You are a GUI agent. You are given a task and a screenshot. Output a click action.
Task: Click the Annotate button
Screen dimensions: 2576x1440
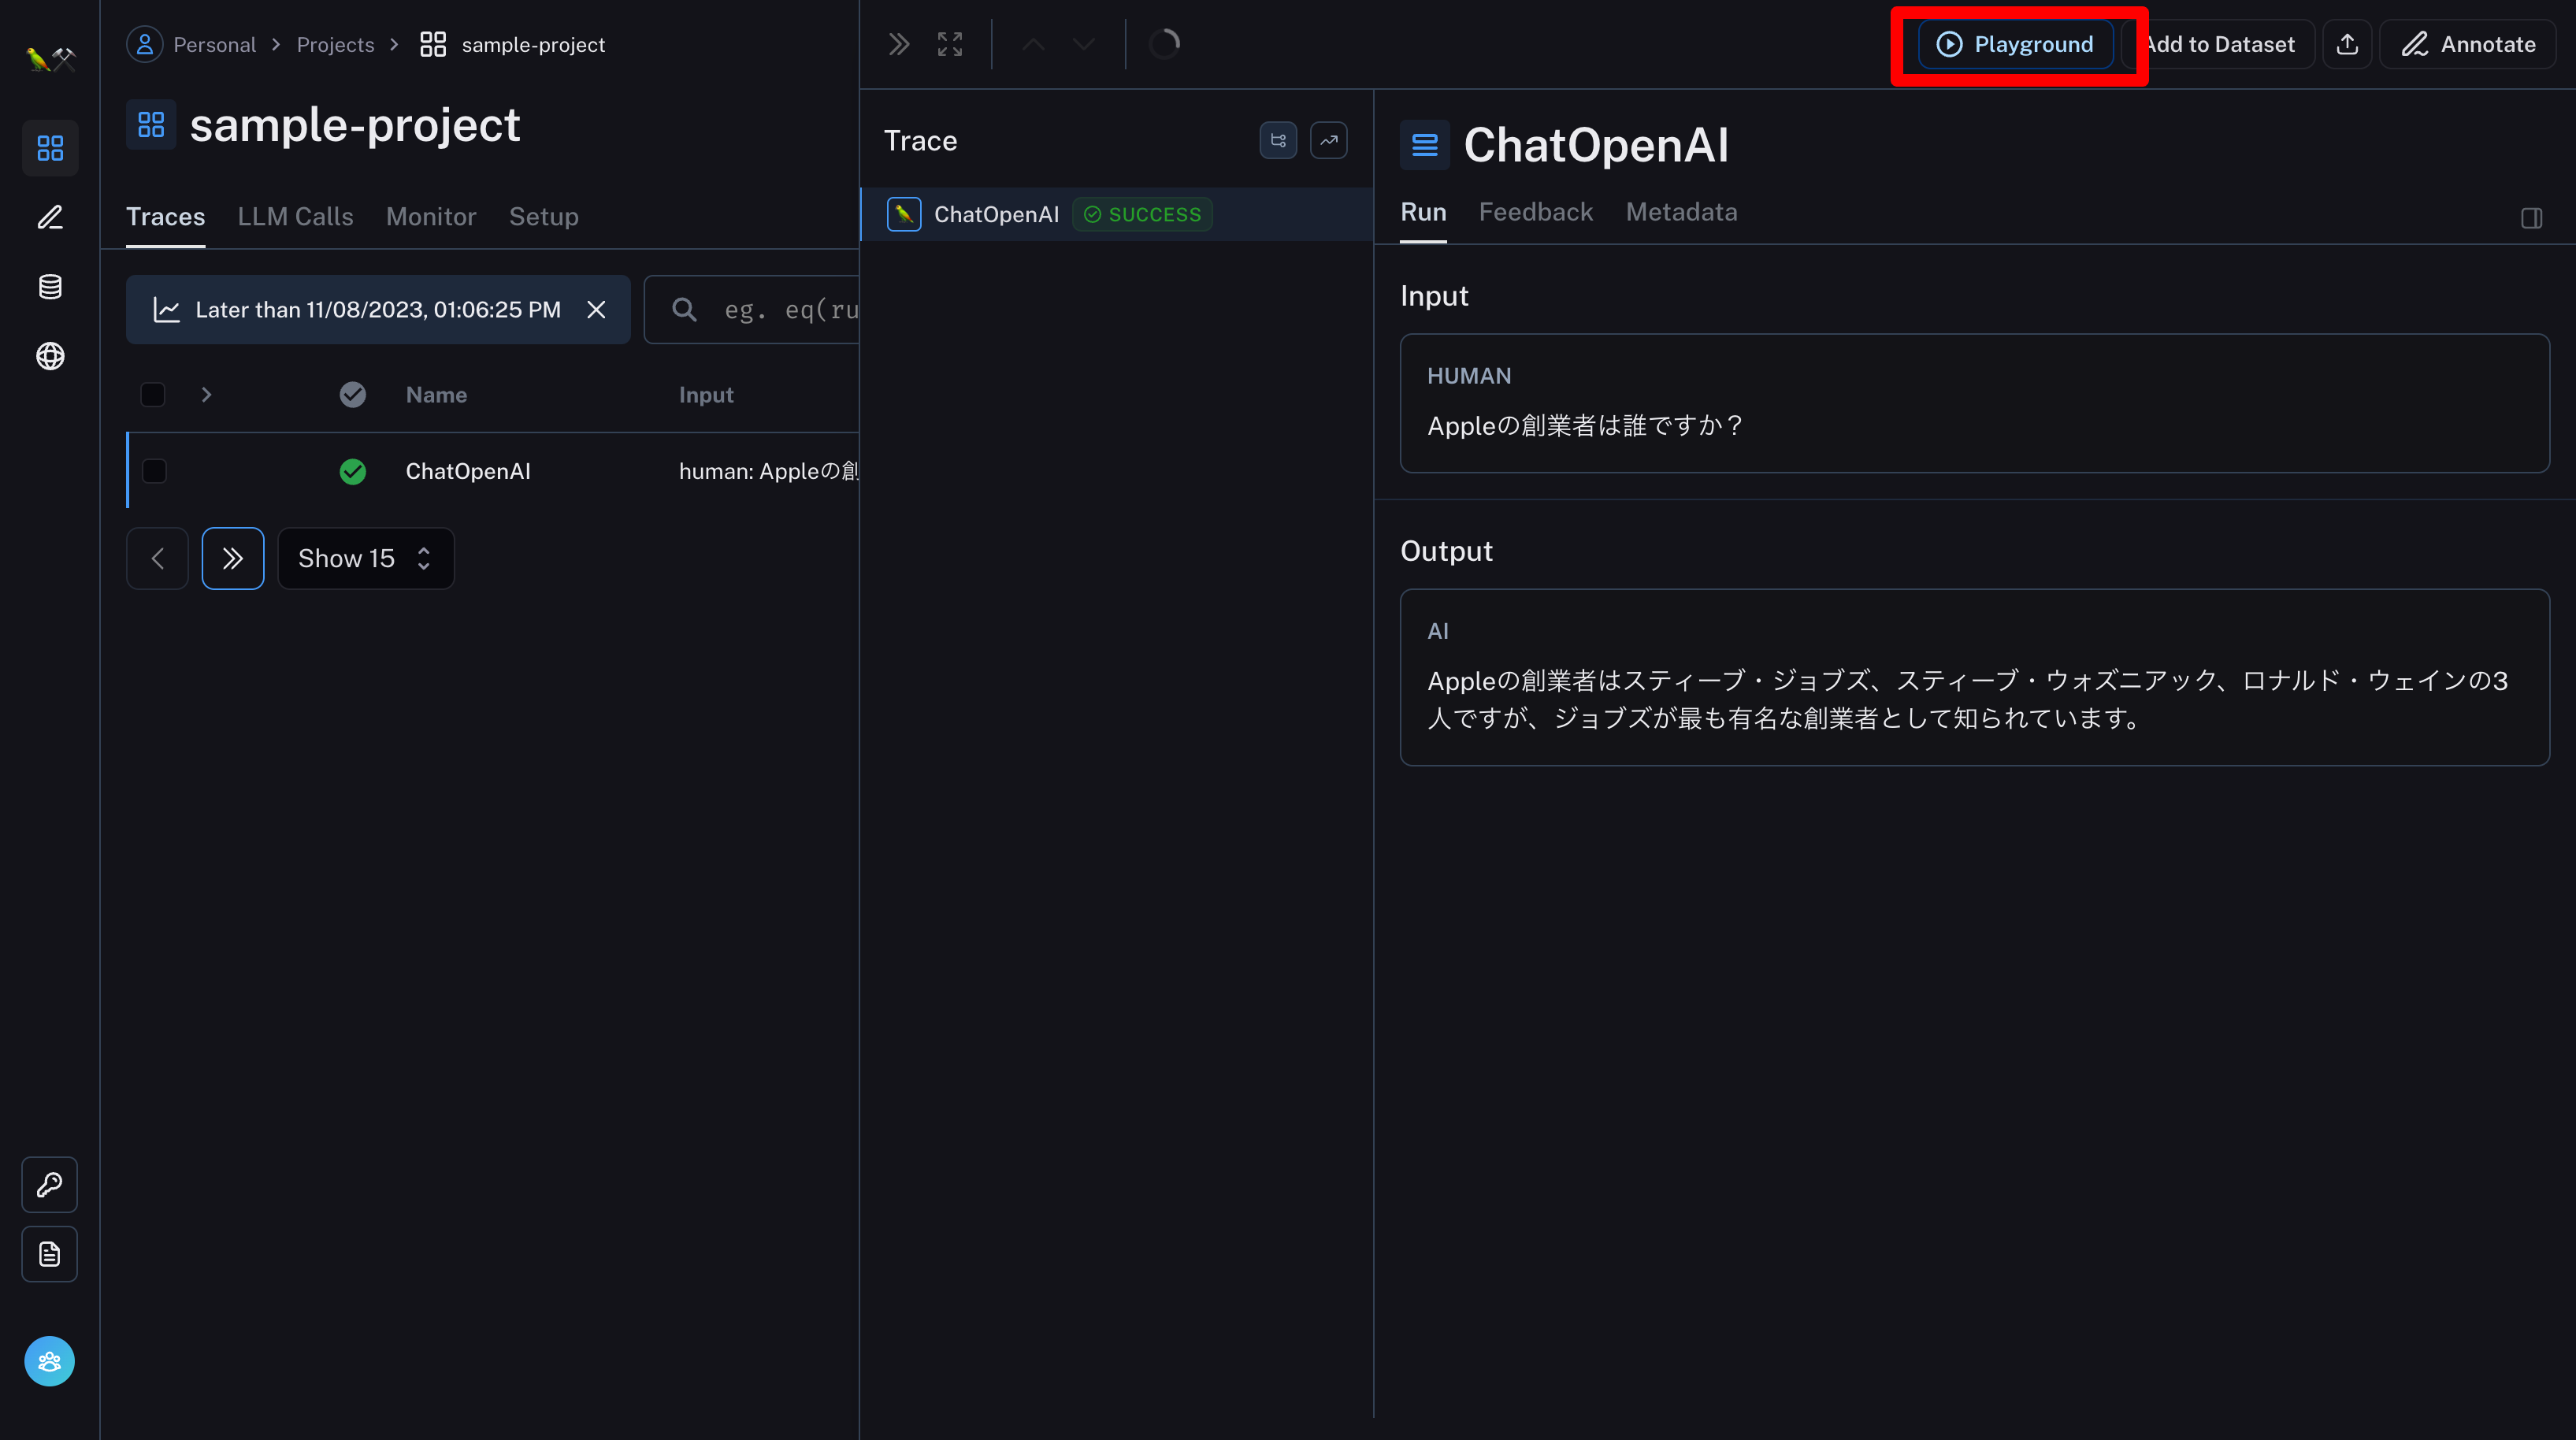2468,44
